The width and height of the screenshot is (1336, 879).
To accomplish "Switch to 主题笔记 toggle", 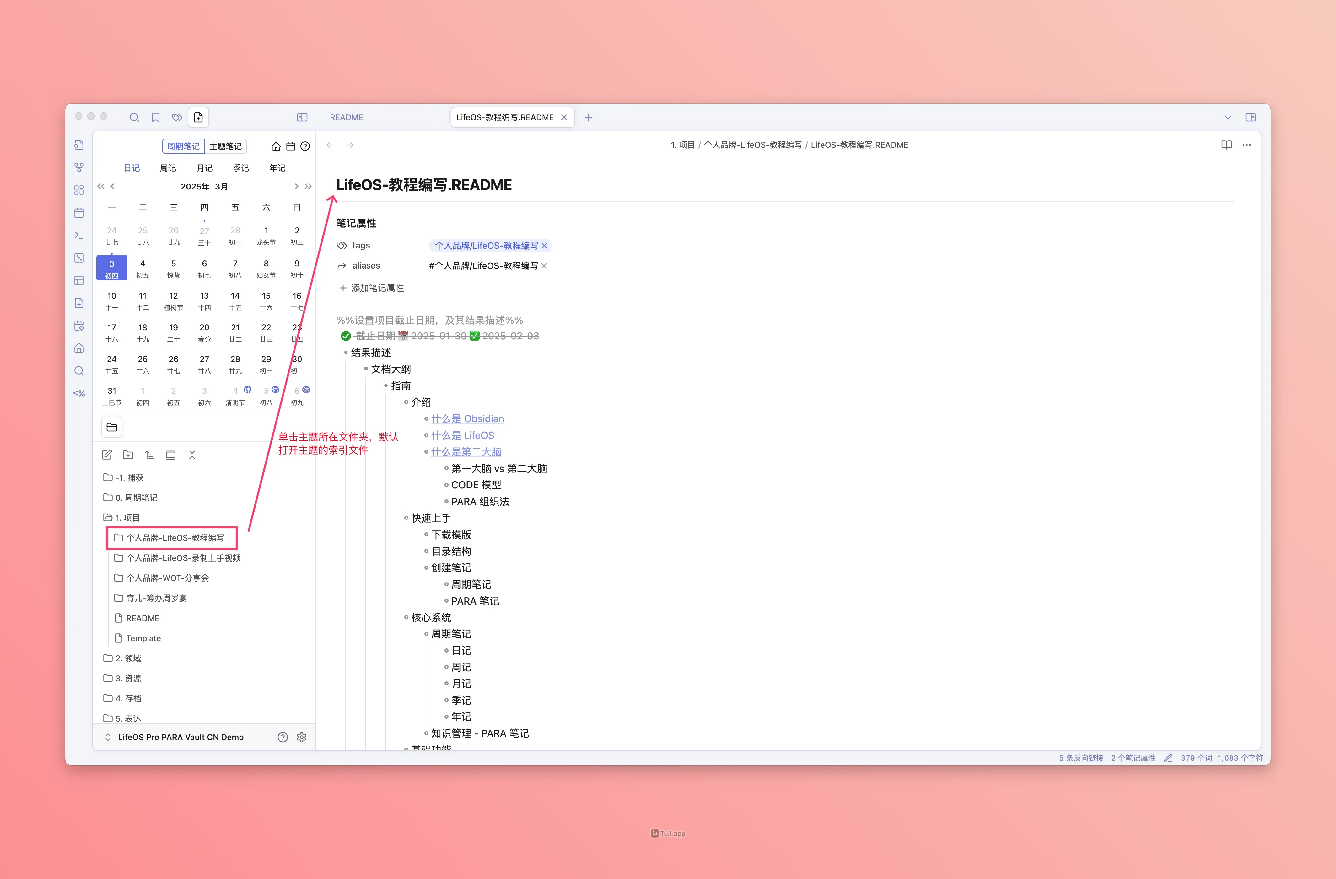I will pos(226,146).
